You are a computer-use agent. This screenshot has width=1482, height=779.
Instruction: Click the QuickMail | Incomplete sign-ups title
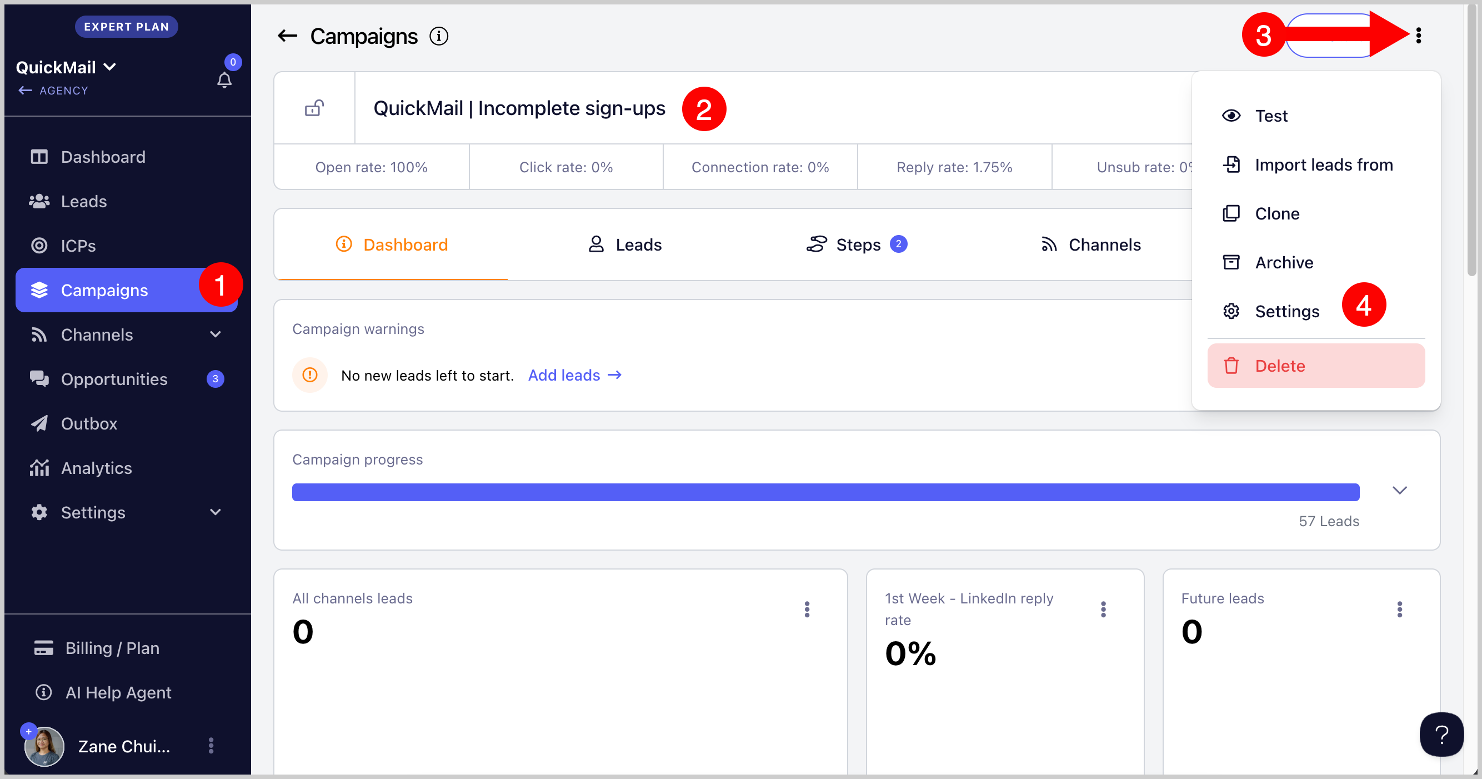click(519, 108)
